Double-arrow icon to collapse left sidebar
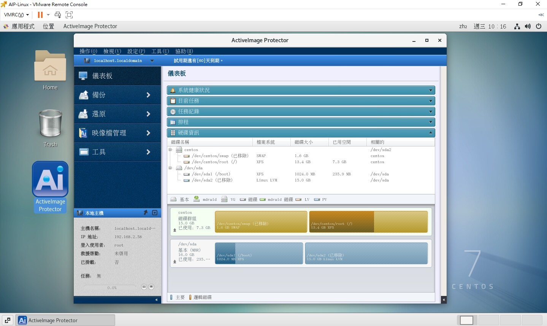 156,300
